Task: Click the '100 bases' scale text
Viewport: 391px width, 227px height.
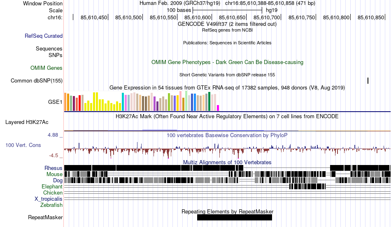Action: (x=179, y=10)
